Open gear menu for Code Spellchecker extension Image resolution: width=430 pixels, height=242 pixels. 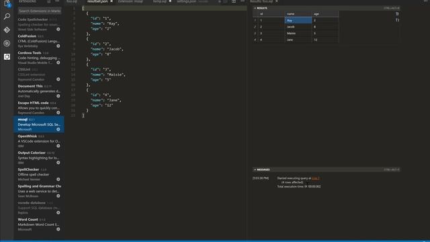coord(58,29)
